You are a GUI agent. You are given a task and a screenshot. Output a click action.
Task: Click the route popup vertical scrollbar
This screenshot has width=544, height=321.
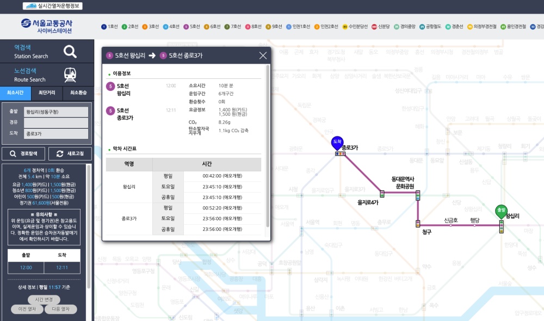(x=268, y=146)
